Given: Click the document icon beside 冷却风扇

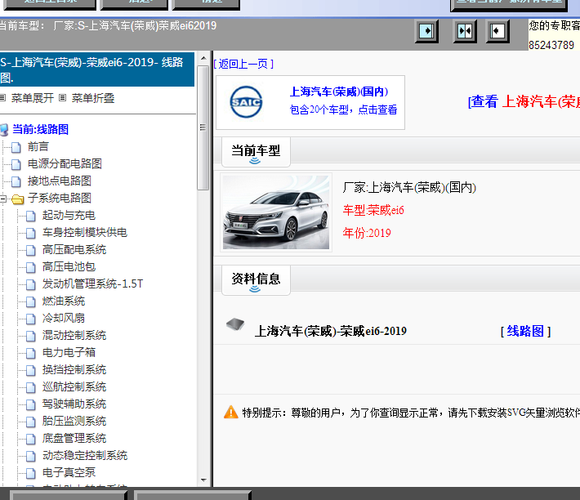Looking at the screenshot, I should pyautogui.click(x=31, y=319).
